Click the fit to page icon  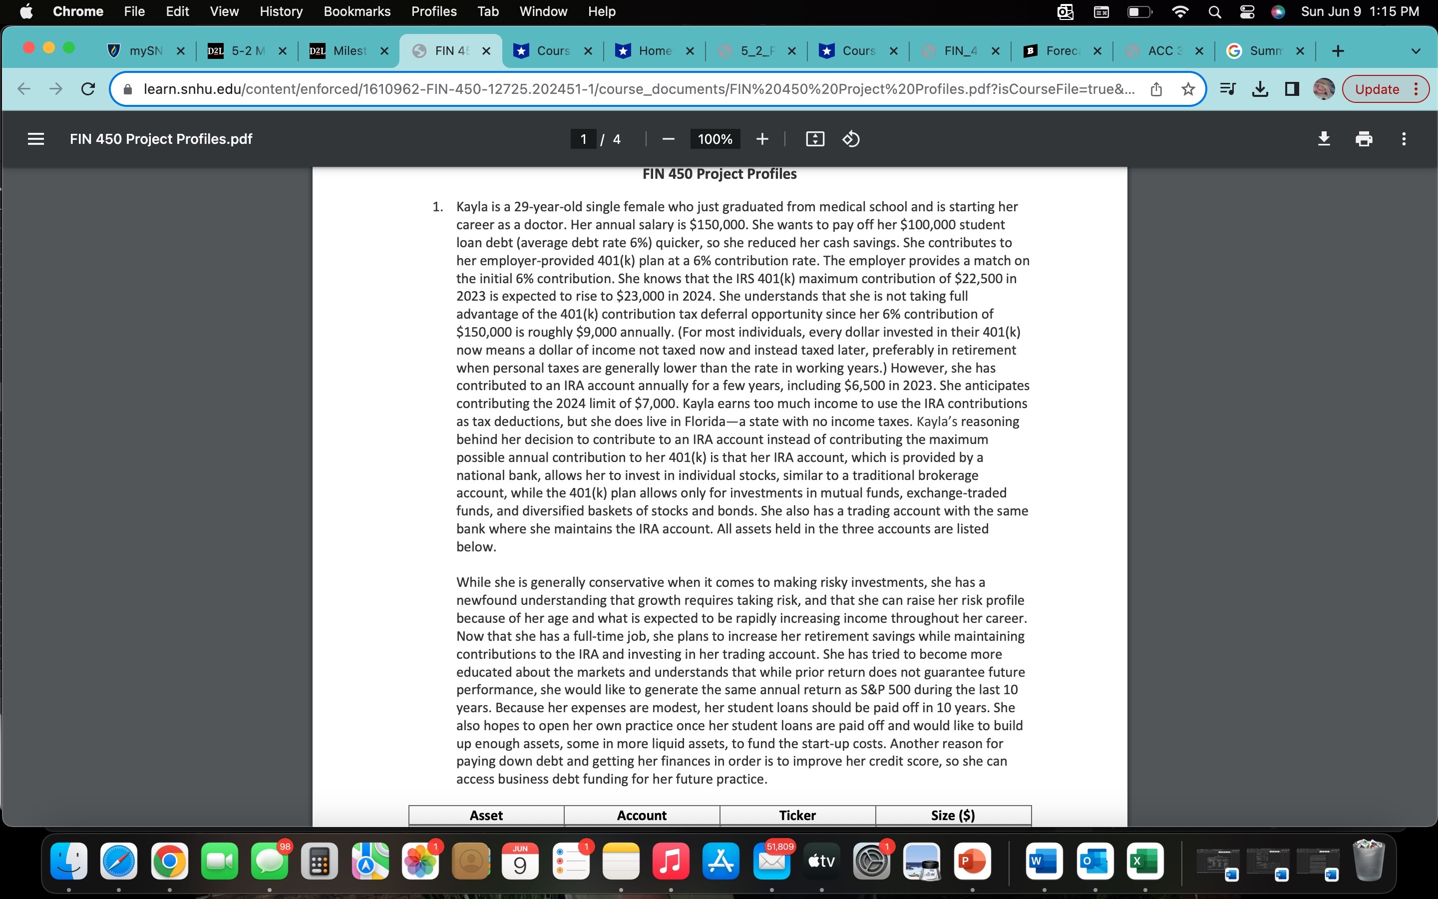[815, 139]
